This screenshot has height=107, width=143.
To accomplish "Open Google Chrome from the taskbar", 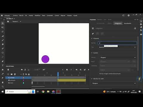I will 43,92.
